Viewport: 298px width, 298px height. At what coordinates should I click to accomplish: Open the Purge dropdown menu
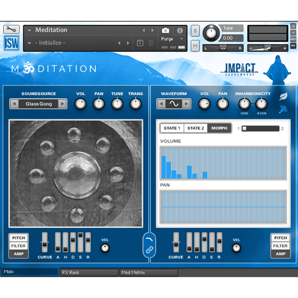(172, 39)
